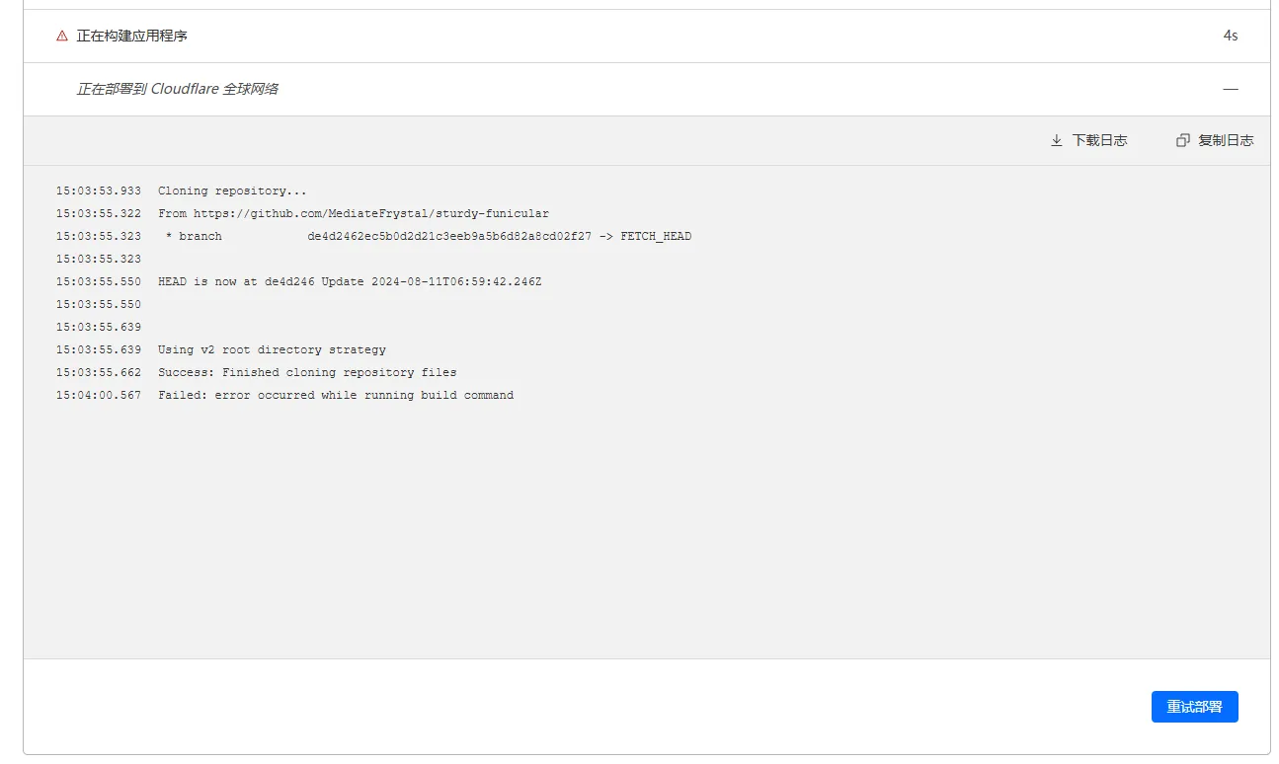Click the blue 重试部署 button

click(x=1194, y=707)
